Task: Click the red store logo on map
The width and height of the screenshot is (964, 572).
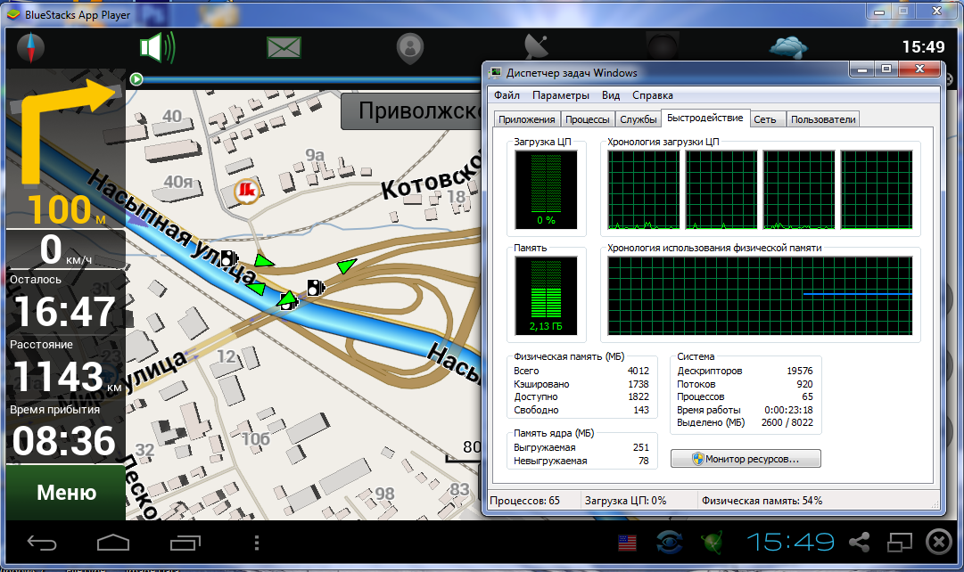Action: (247, 191)
